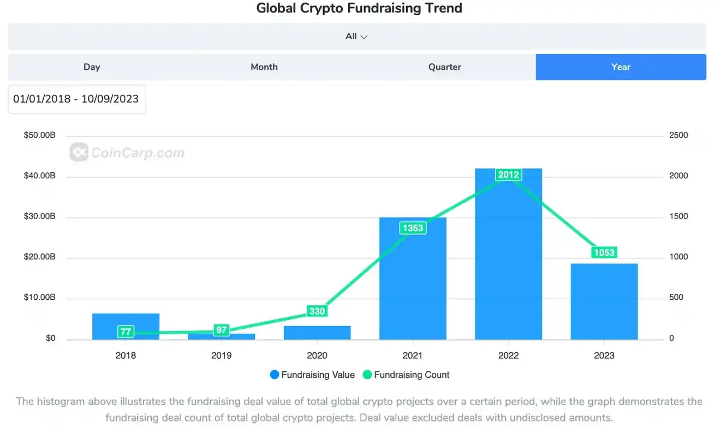Select the 2012 peak data label
The width and height of the screenshot is (715, 428).
pos(508,174)
